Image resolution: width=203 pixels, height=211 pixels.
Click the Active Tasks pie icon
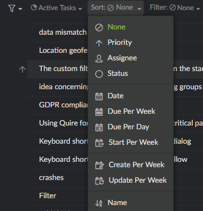pyautogui.click(x=34, y=7)
